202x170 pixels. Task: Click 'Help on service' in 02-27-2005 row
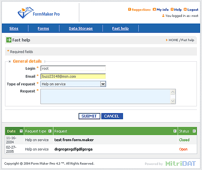click(37, 149)
